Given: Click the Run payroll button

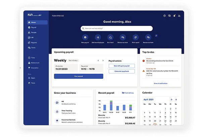Looking at the screenshot, I should coord(79,76).
